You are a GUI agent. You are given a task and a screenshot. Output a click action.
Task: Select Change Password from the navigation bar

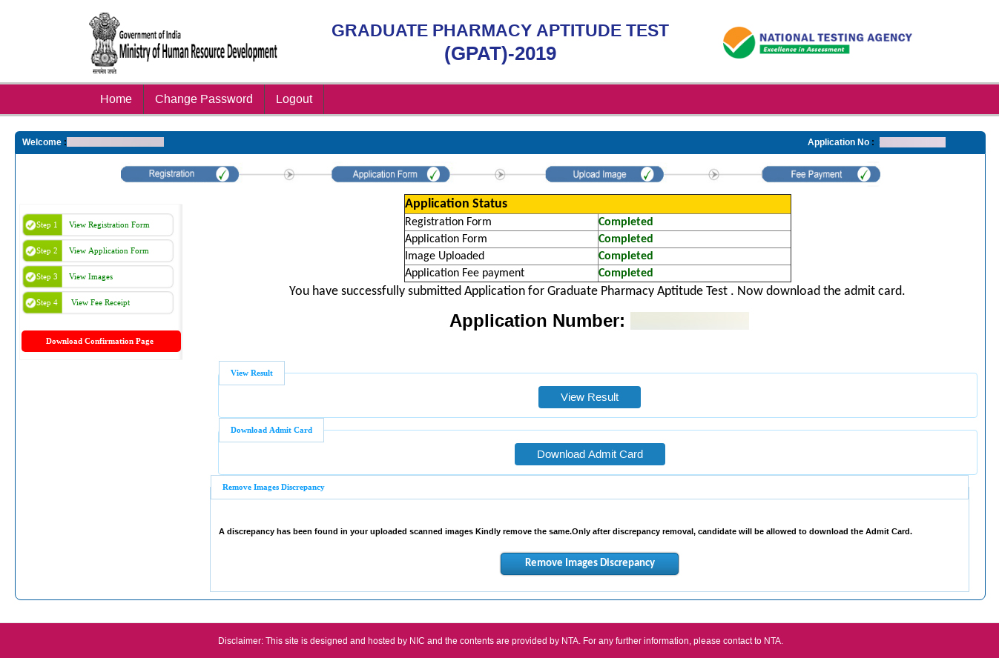pos(204,99)
